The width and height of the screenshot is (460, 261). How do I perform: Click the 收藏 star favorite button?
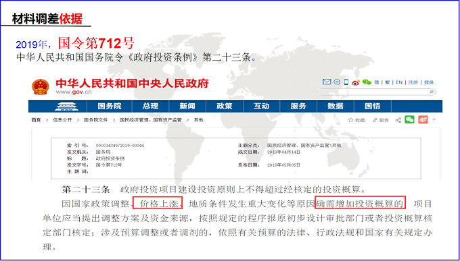pos(356,120)
